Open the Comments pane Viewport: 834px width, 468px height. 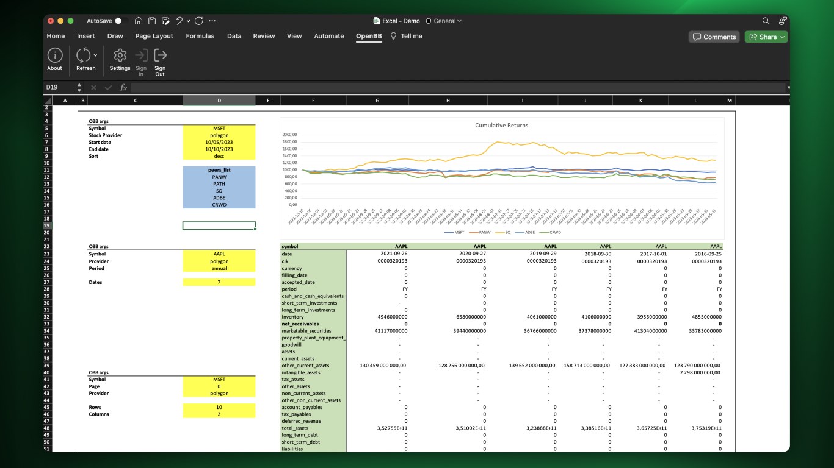pos(714,37)
